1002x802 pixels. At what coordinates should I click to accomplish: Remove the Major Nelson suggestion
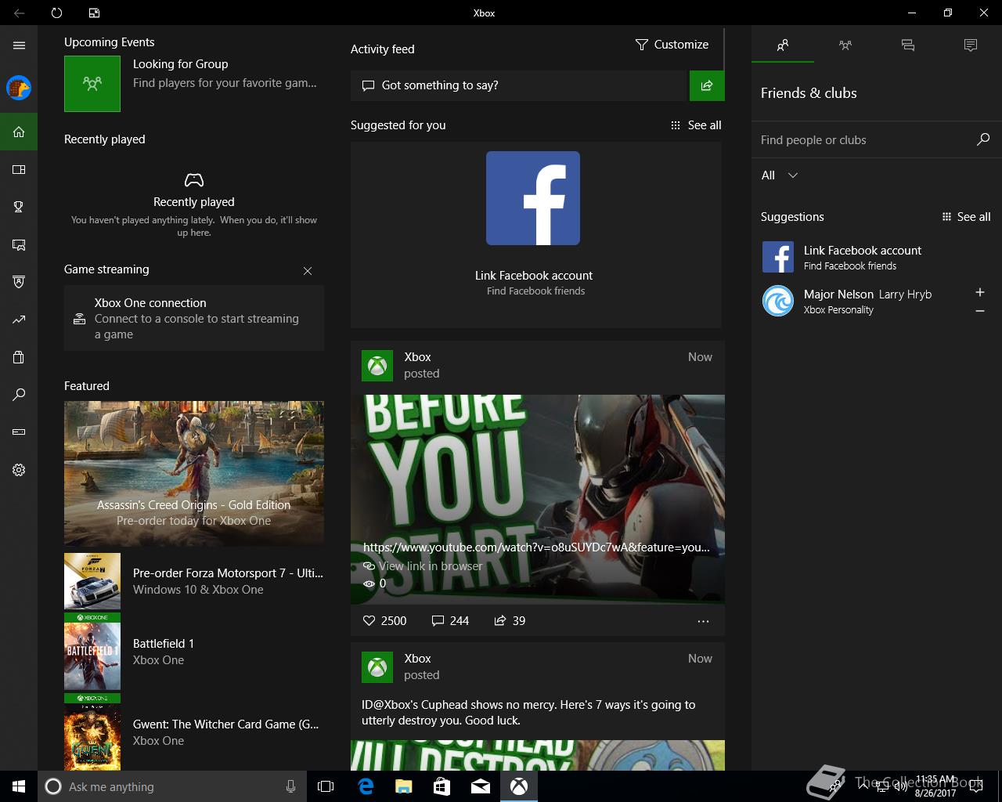coord(979,311)
